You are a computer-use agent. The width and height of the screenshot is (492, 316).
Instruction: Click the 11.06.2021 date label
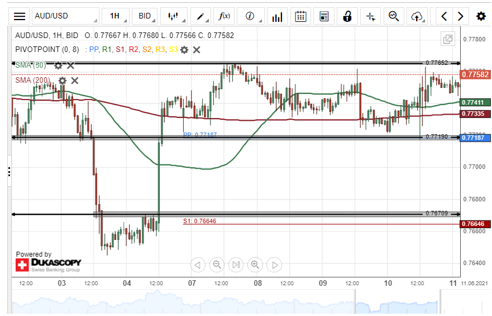tap(475, 284)
